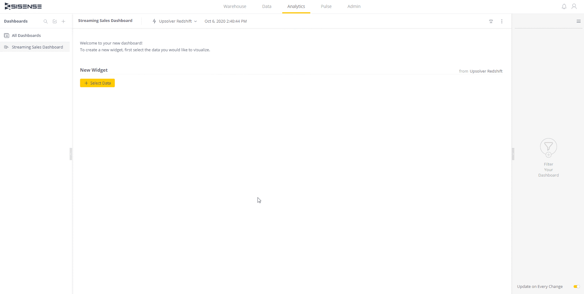Image resolution: width=584 pixels, height=294 pixels.
Task: Toggle Update on Every Change switch
Action: pos(577,287)
